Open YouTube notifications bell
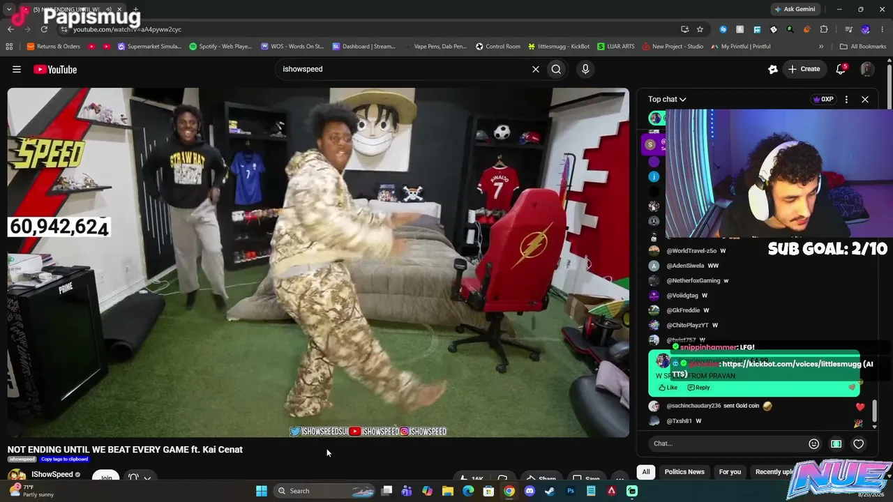Screen dimensions: 893x502 pyautogui.click(x=841, y=69)
